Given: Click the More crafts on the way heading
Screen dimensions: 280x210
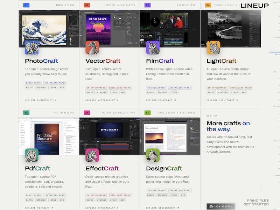Looking at the screenshot, I should click(228, 126).
